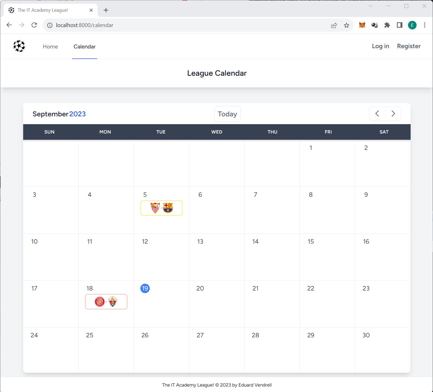Go to the previous month with left chevron

pos(377,113)
